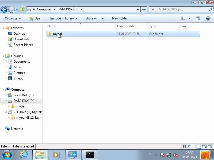The image size is (214, 160).
Task: Click the up-folder icon beside the address bar
Action: [22, 9]
